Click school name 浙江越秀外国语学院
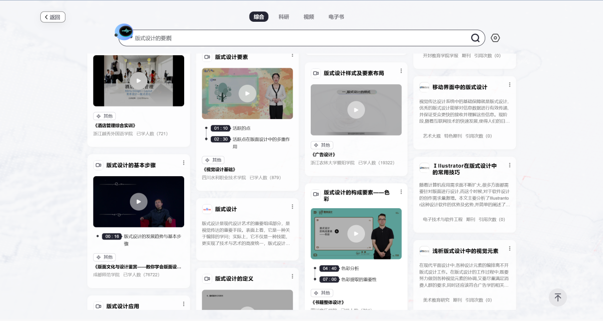The image size is (603, 321). click(113, 134)
